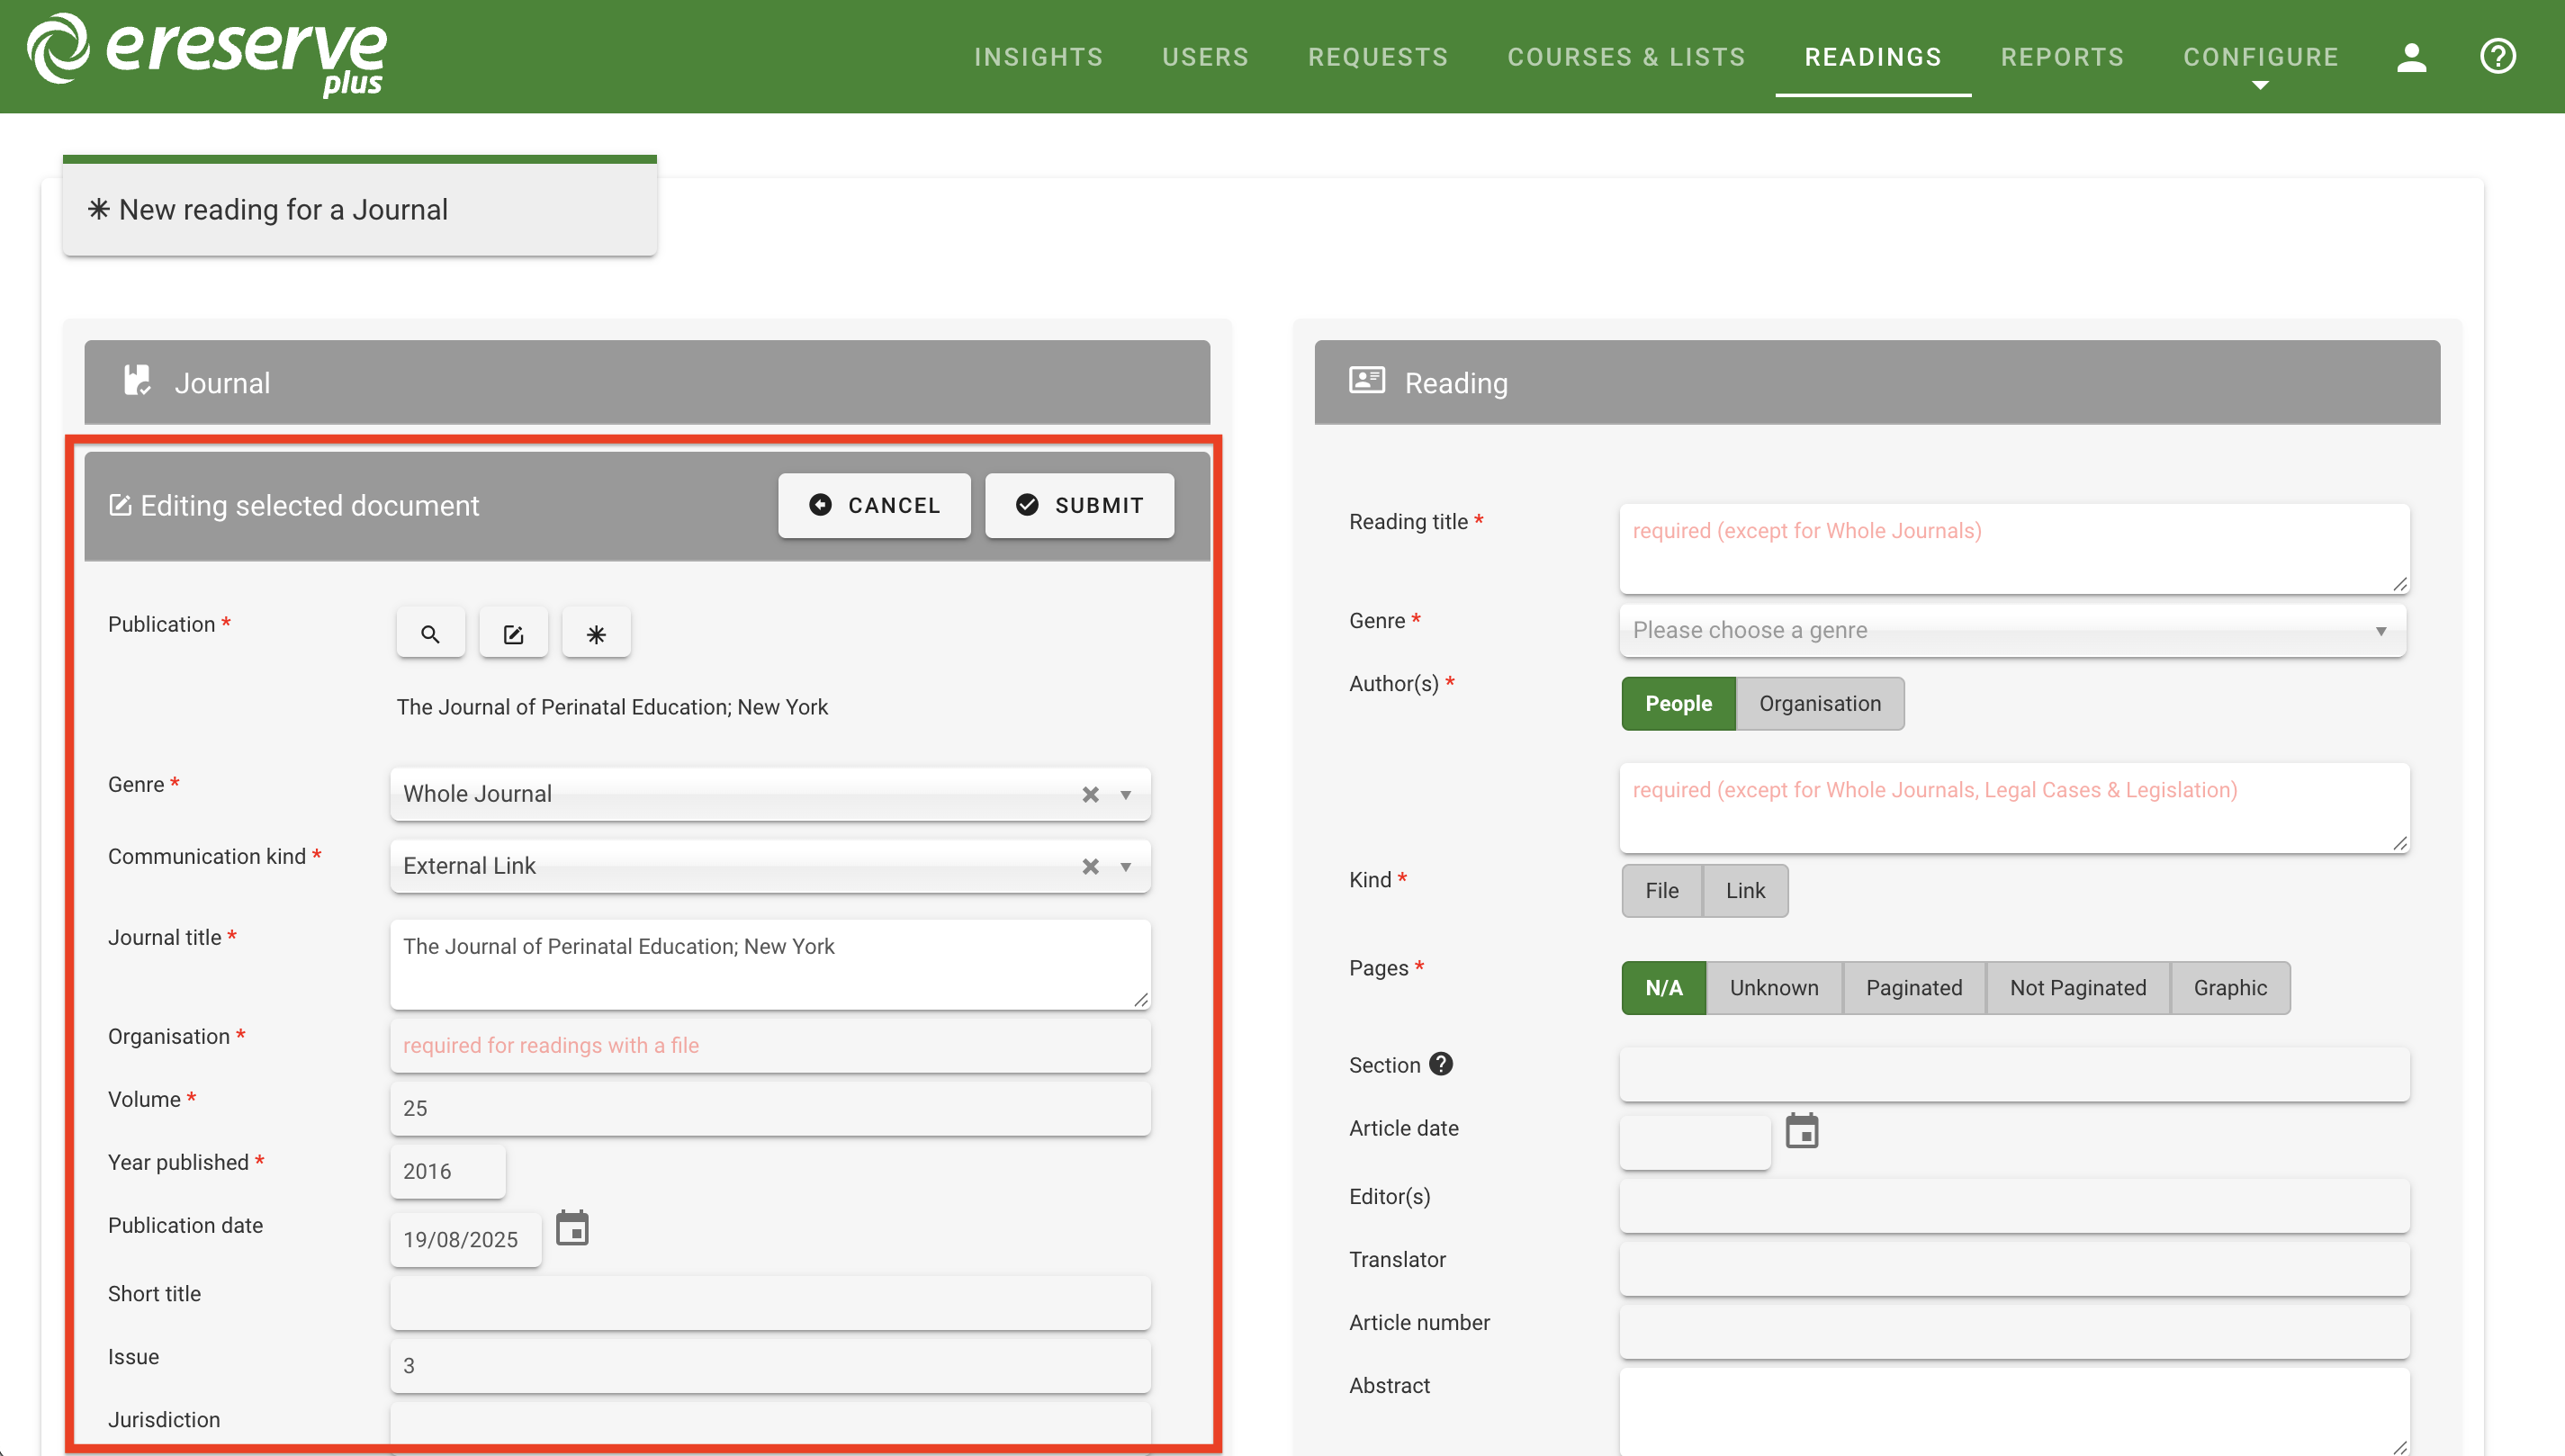Clear the Whole Journal genre selection
Image resolution: width=2565 pixels, height=1456 pixels.
1090,794
